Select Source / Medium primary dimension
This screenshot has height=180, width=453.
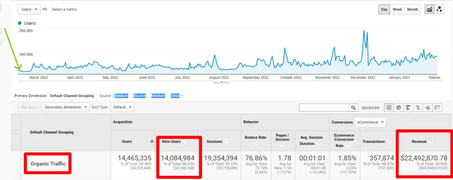point(114,96)
